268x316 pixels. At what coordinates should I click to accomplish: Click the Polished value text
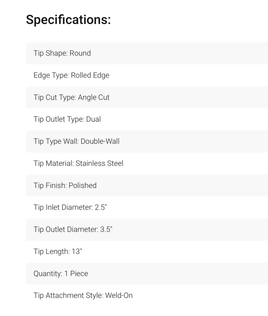coord(83,185)
